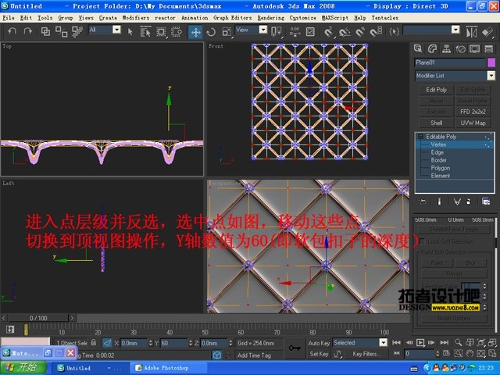This screenshot has width=500, height=375.
Task: Click the Redo arrow icon
Action: point(28,31)
